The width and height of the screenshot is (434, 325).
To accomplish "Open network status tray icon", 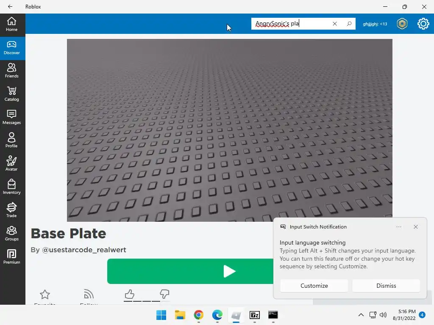I will pos(373,315).
